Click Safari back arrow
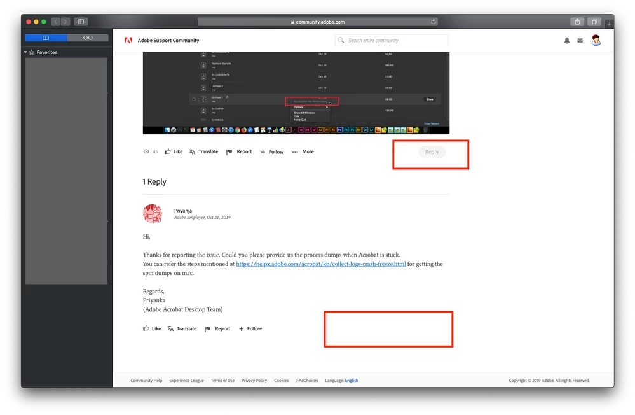Image resolution: width=635 pixels, height=415 pixels. coord(55,22)
